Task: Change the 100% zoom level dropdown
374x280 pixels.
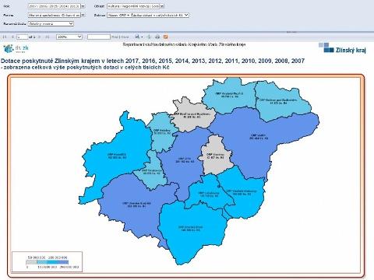Action: (x=69, y=37)
